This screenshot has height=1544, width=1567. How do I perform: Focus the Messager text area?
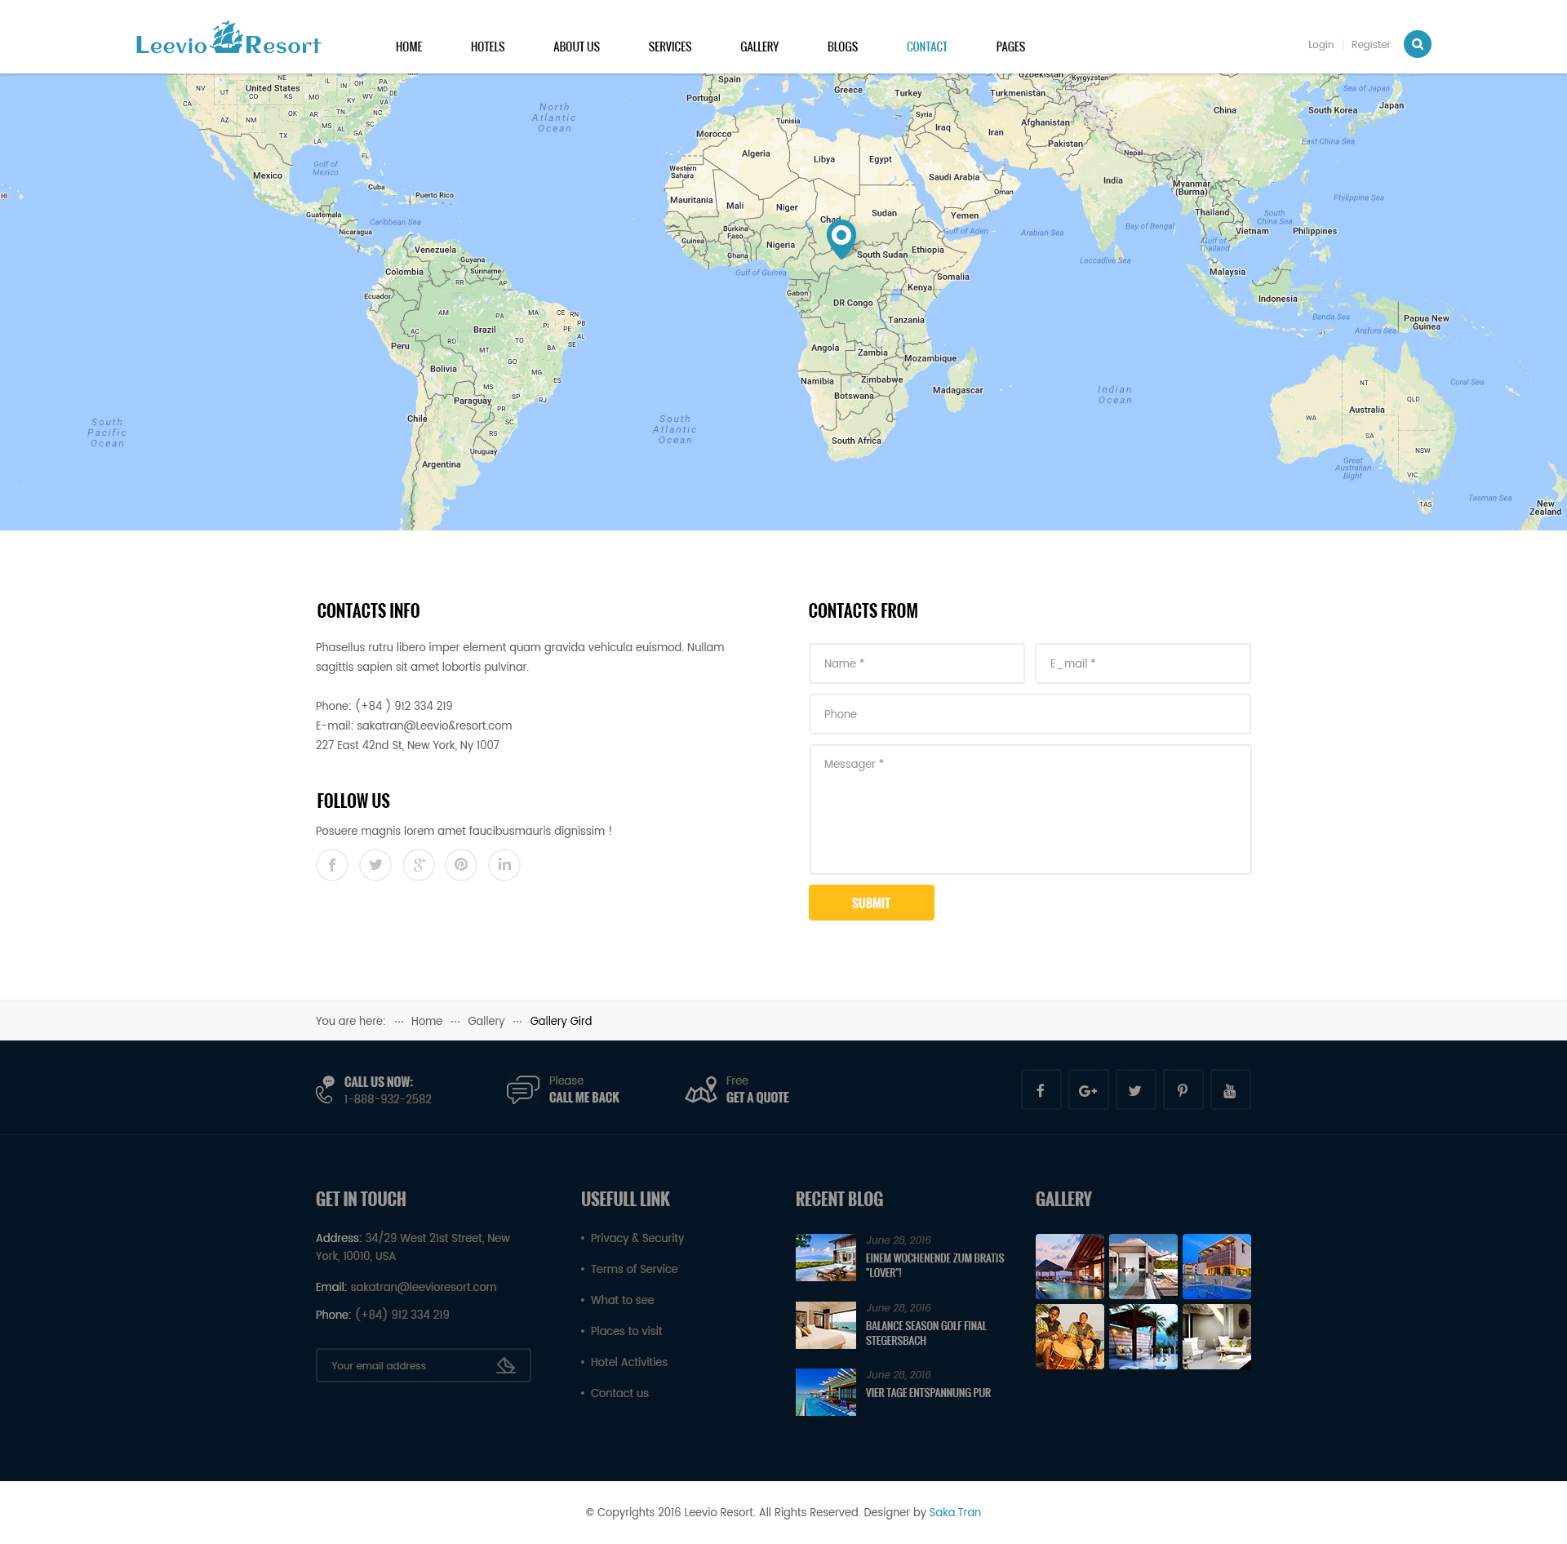1030,809
